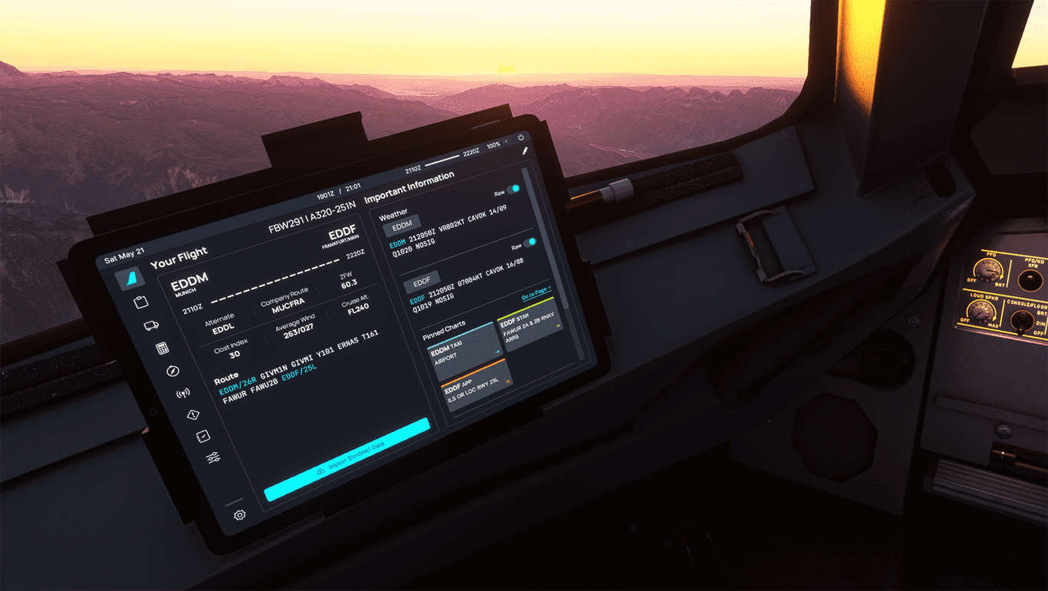Click arrow icon on EDDM TAXI card
This screenshot has height=591, width=1048.
(x=498, y=352)
